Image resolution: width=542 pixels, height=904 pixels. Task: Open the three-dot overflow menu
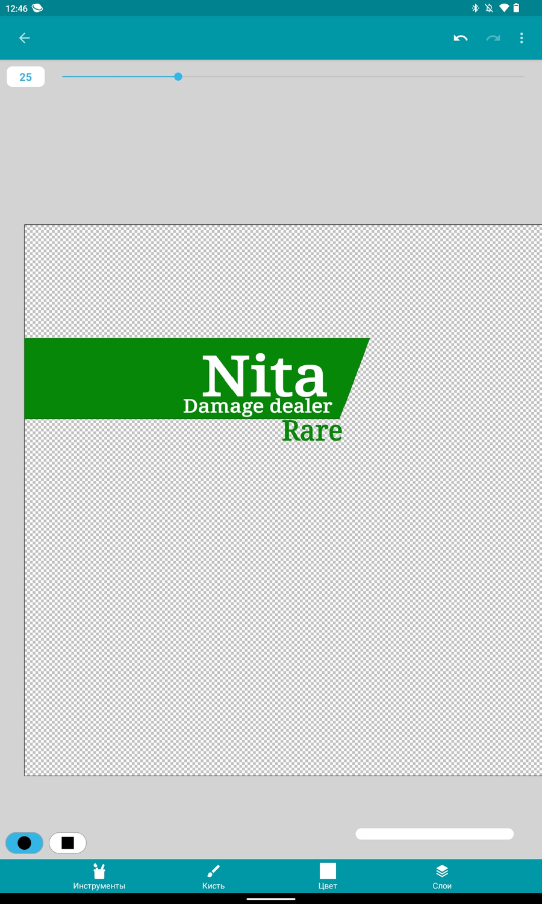tap(522, 38)
